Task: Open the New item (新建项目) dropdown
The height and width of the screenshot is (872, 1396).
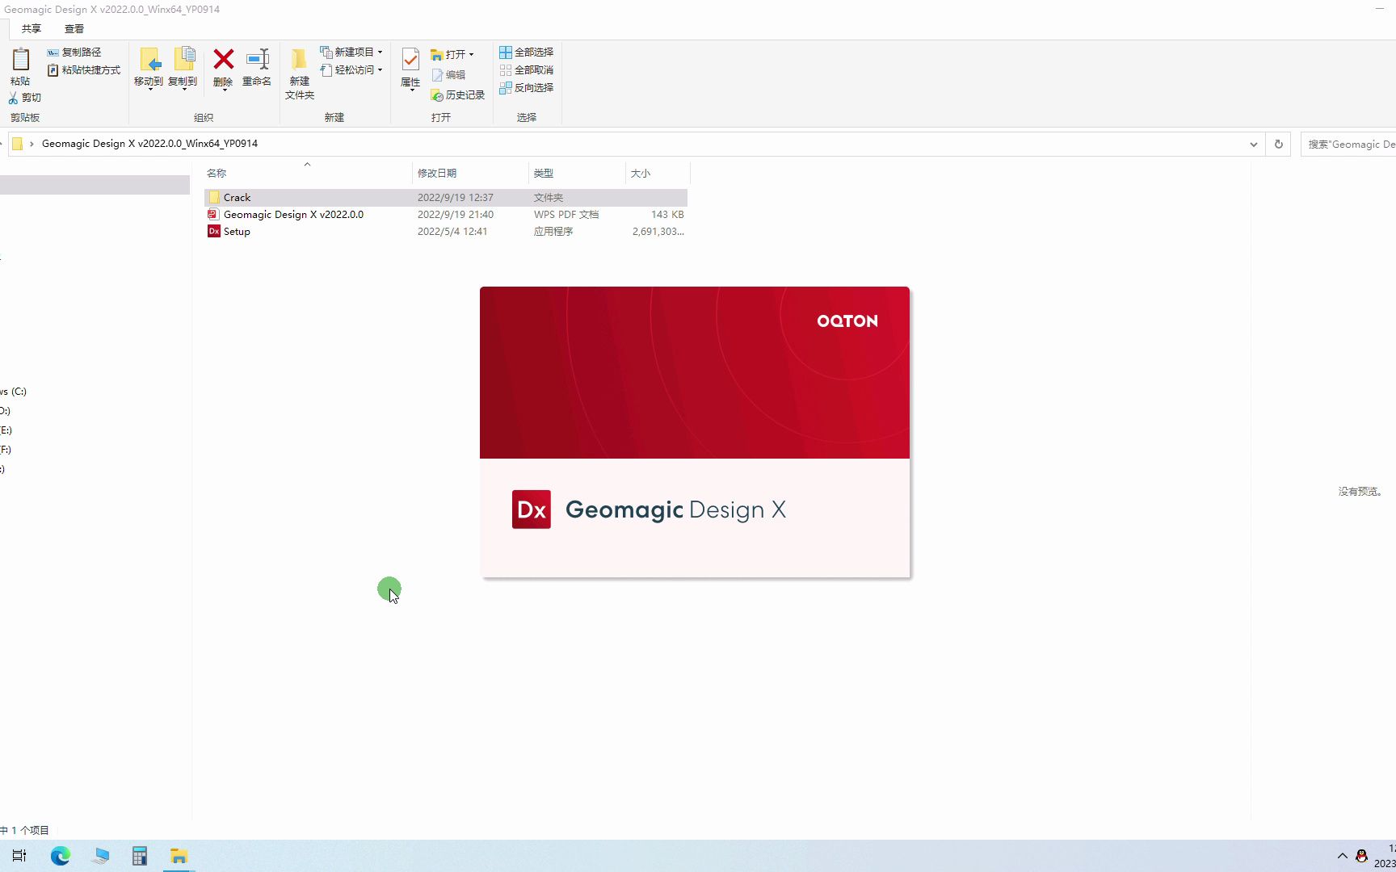Action: 351,52
